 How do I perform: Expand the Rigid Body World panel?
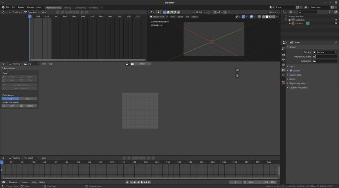coord(298,83)
